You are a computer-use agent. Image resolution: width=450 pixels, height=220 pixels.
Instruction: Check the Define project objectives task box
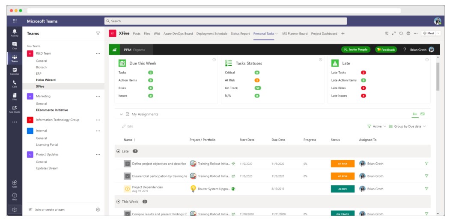click(x=128, y=164)
